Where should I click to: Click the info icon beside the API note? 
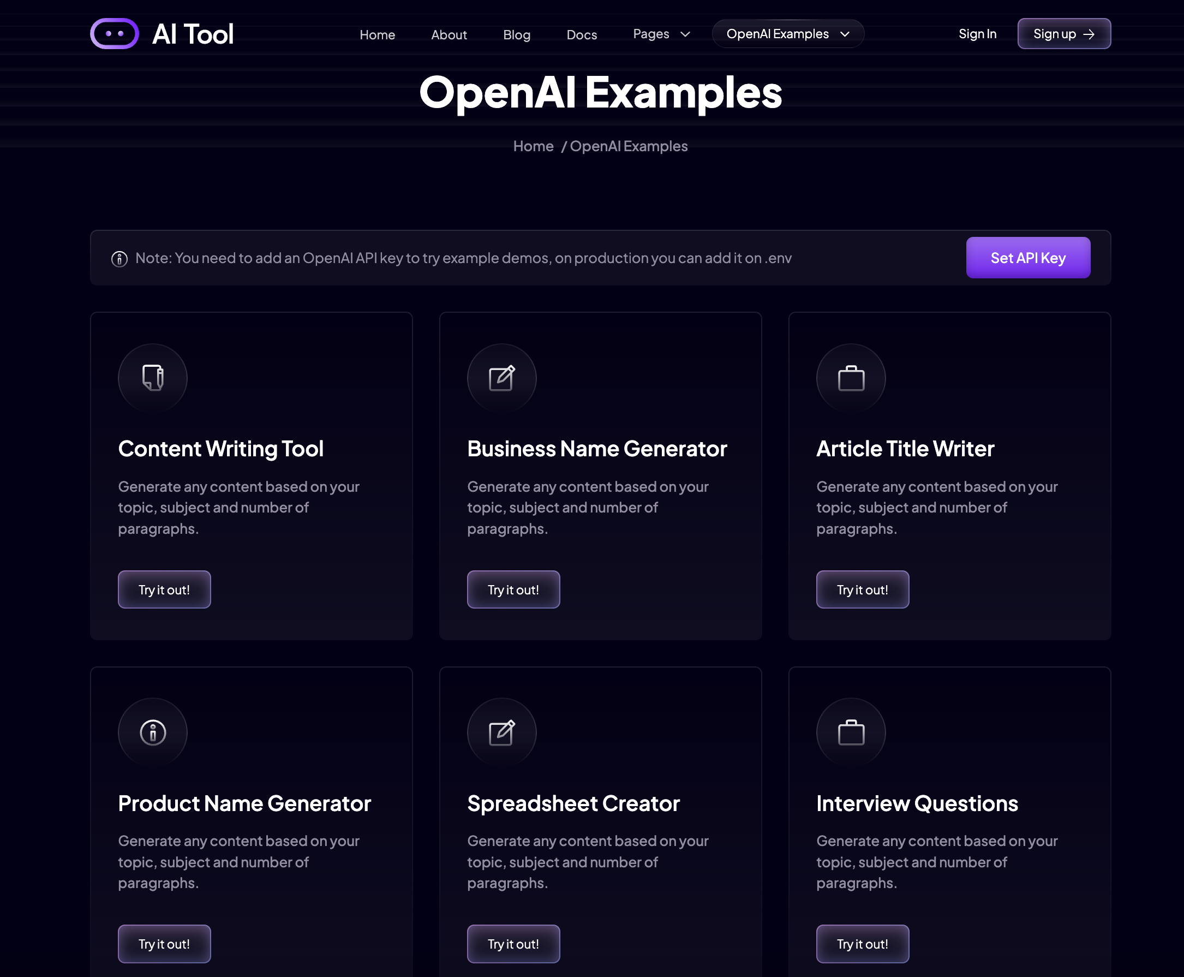coord(119,258)
